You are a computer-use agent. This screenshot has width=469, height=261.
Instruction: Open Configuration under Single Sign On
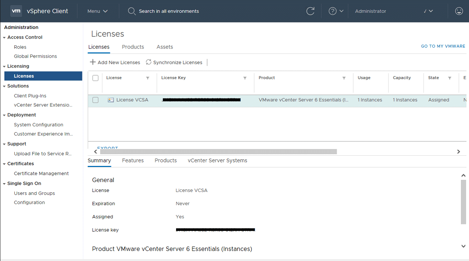tap(29, 203)
